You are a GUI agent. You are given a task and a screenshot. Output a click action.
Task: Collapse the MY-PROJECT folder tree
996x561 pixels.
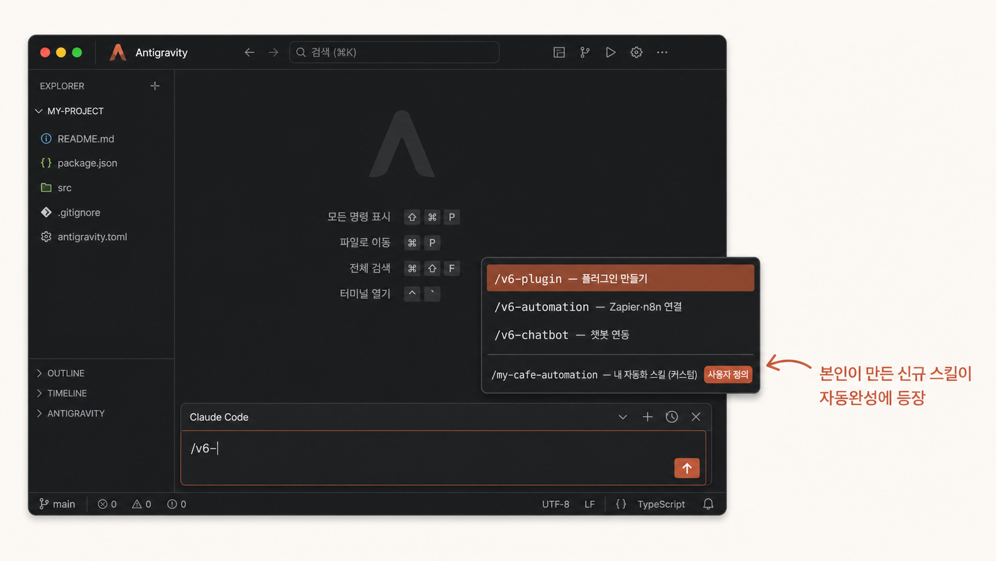click(39, 111)
